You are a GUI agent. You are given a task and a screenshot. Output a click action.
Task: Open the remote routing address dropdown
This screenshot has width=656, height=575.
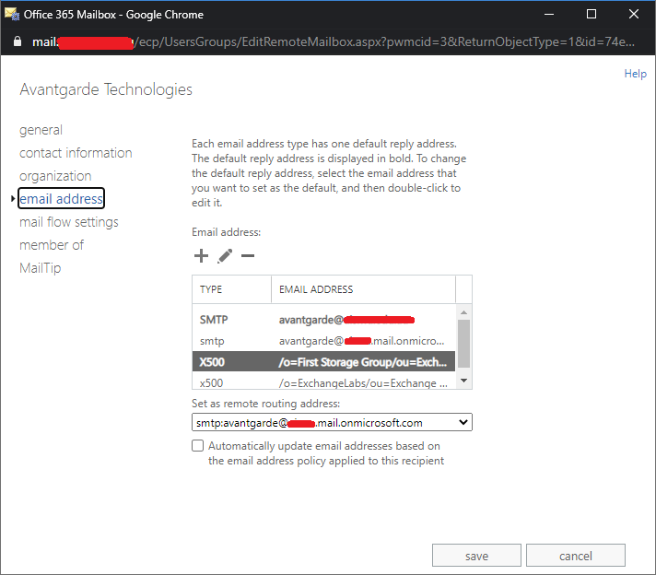pos(332,422)
